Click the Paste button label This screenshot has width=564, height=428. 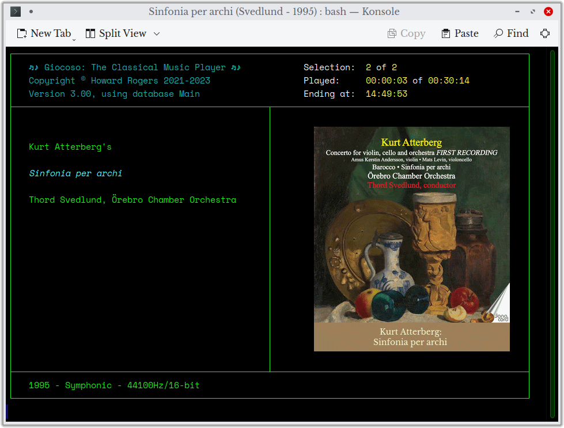(x=467, y=33)
